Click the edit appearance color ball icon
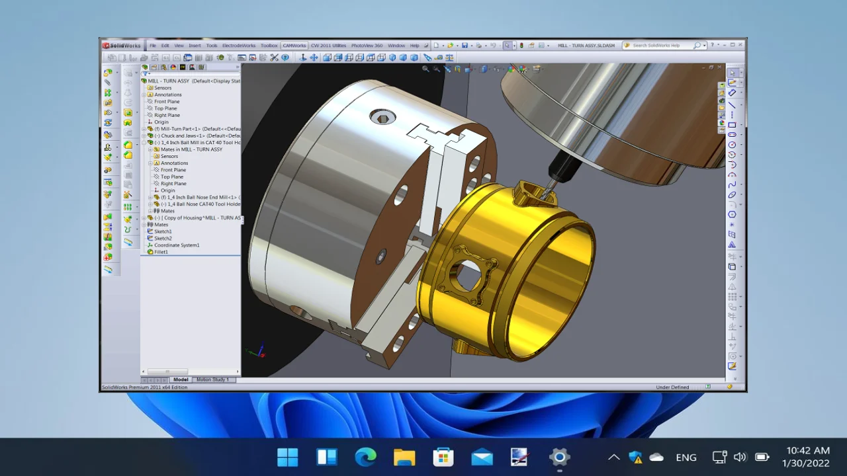The image size is (847, 476). tap(511, 69)
